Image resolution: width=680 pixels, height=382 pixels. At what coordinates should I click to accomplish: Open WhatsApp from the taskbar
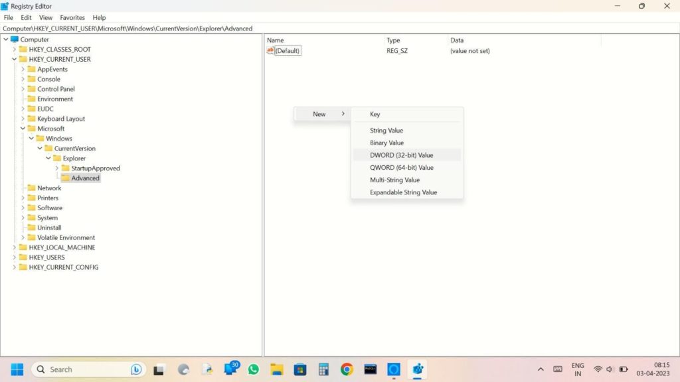(x=253, y=369)
